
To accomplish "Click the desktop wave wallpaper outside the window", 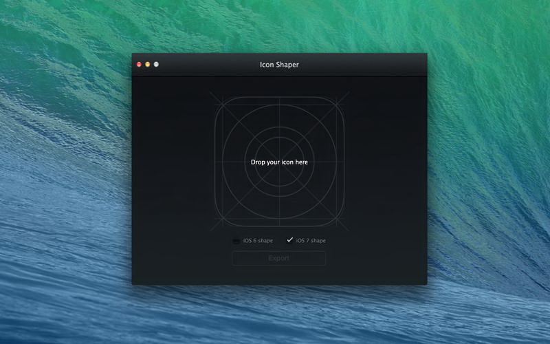I will [481, 172].
